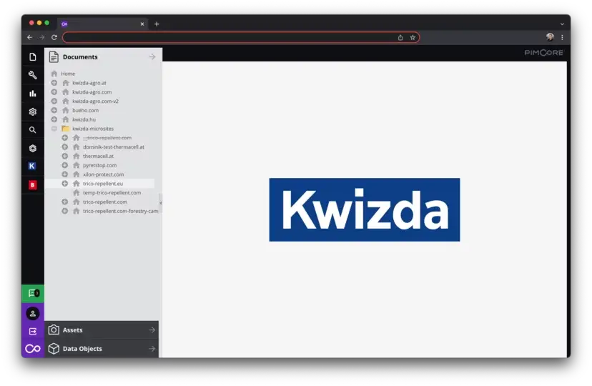Open the user profile avatar icon

pyautogui.click(x=33, y=314)
